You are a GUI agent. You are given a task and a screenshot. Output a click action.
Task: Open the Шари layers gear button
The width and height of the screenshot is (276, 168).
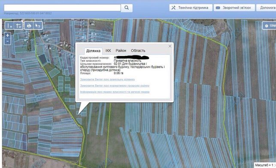(269, 25)
